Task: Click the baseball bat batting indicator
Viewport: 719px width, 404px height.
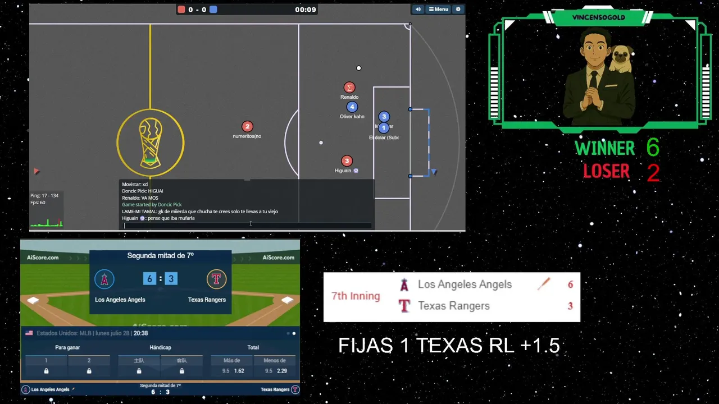Action: click(x=544, y=284)
